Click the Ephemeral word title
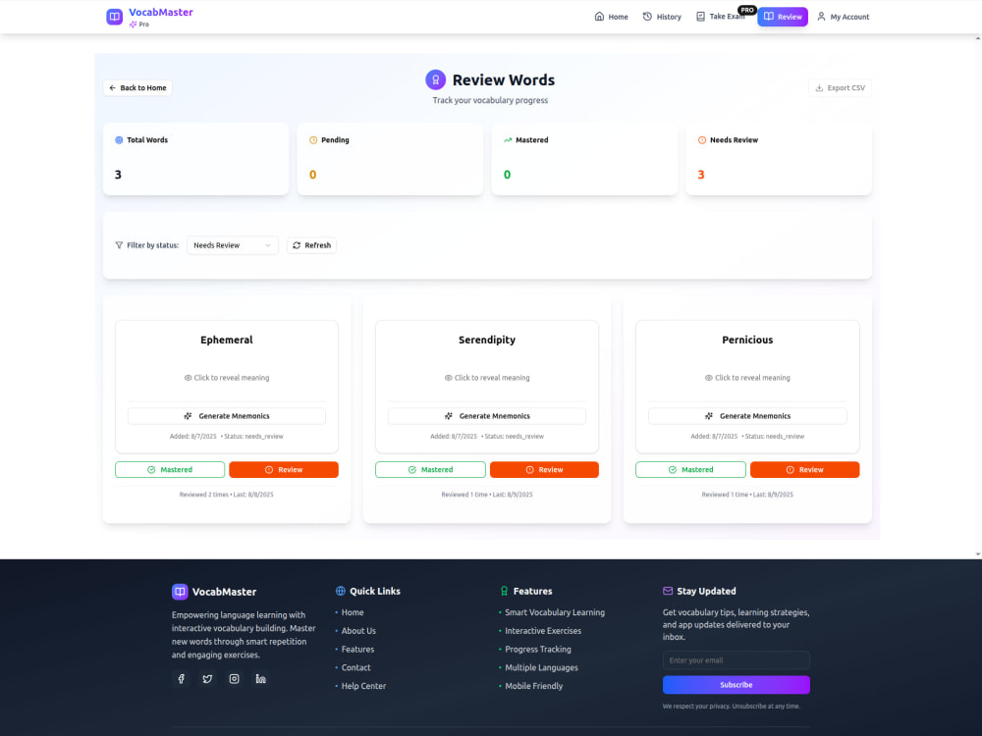Image resolution: width=982 pixels, height=736 pixels. (227, 340)
